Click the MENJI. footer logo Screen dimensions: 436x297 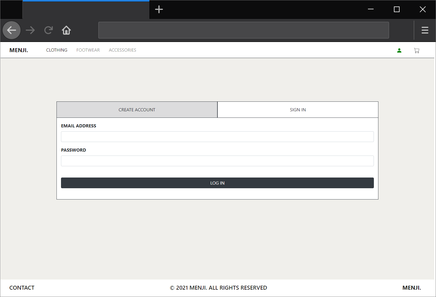pos(411,288)
